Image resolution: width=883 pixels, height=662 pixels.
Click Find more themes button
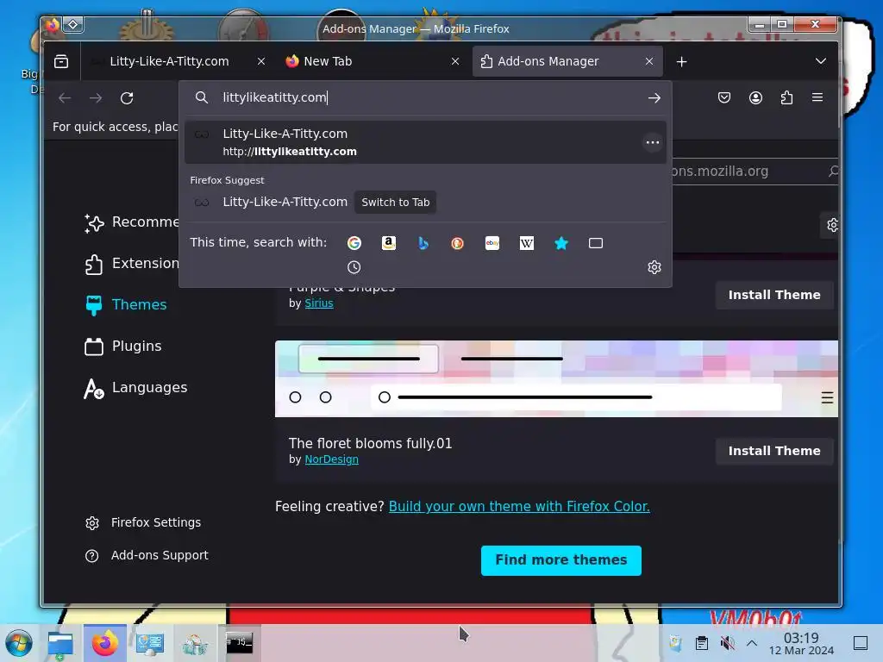click(x=560, y=560)
